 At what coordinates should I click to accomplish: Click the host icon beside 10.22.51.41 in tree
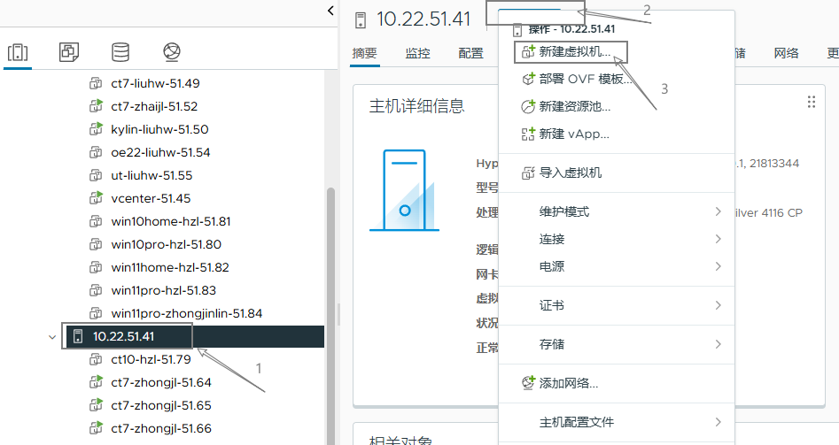pos(78,336)
